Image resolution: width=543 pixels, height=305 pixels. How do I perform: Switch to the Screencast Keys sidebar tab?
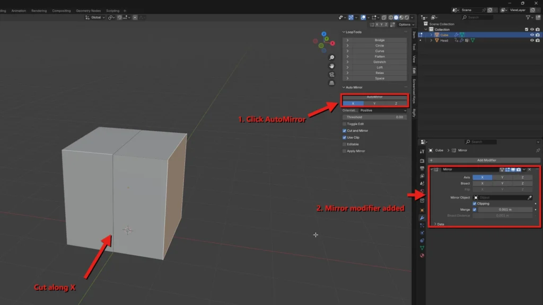click(x=414, y=91)
